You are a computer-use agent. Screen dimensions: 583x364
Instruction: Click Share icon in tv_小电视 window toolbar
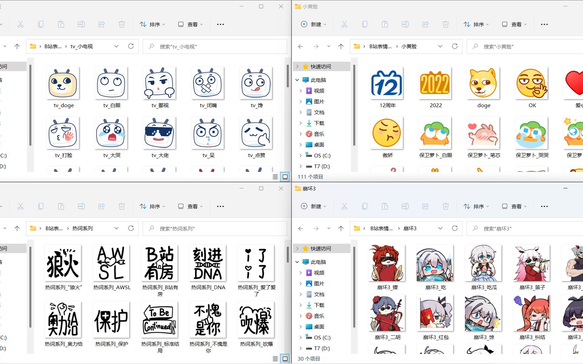pyautogui.click(x=102, y=24)
